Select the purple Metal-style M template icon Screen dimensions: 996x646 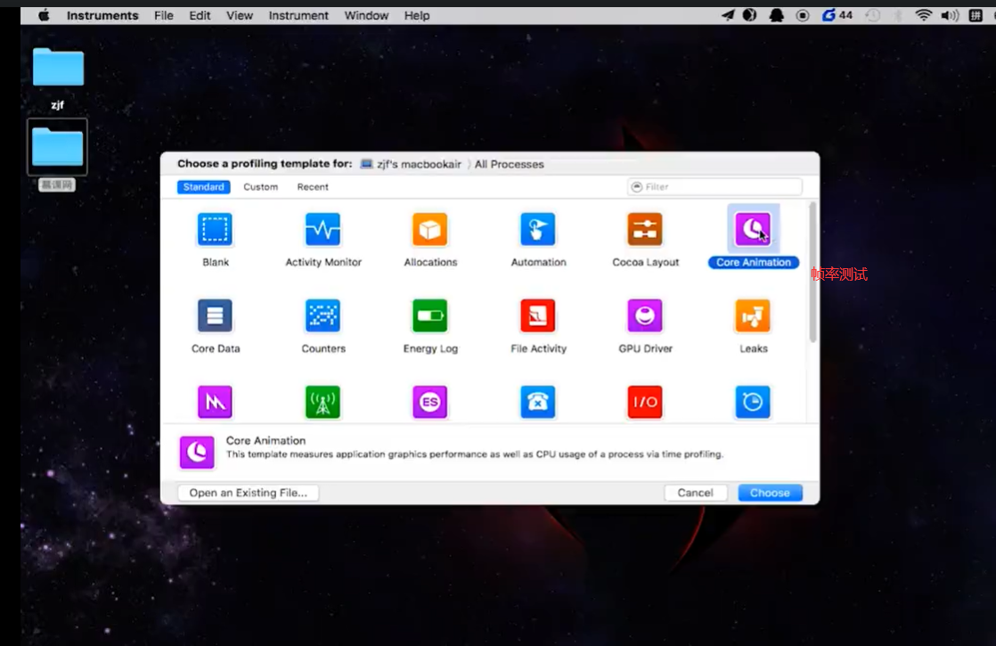click(215, 402)
